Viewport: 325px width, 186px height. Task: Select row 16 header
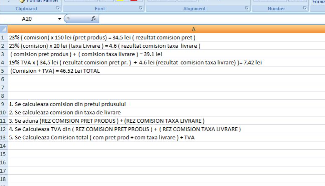(x=4, y=162)
